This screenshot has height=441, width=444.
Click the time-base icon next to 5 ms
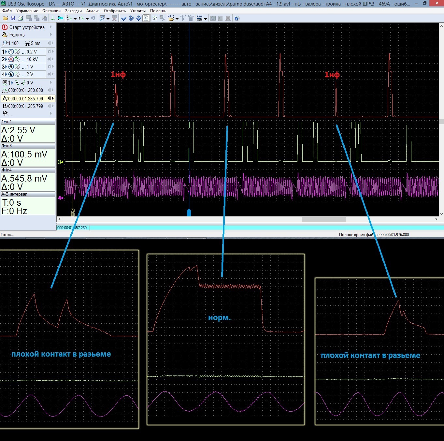point(28,43)
